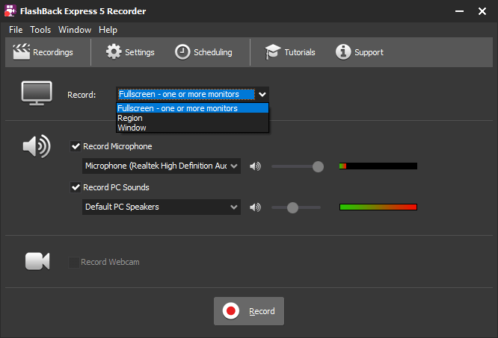Click the Support info icon

click(x=343, y=52)
